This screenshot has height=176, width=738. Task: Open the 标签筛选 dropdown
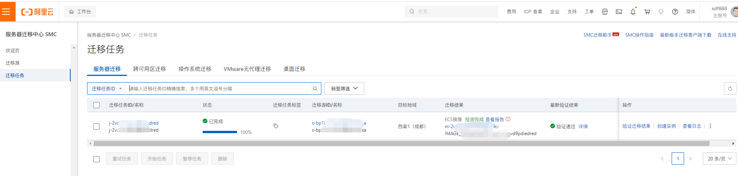344,88
